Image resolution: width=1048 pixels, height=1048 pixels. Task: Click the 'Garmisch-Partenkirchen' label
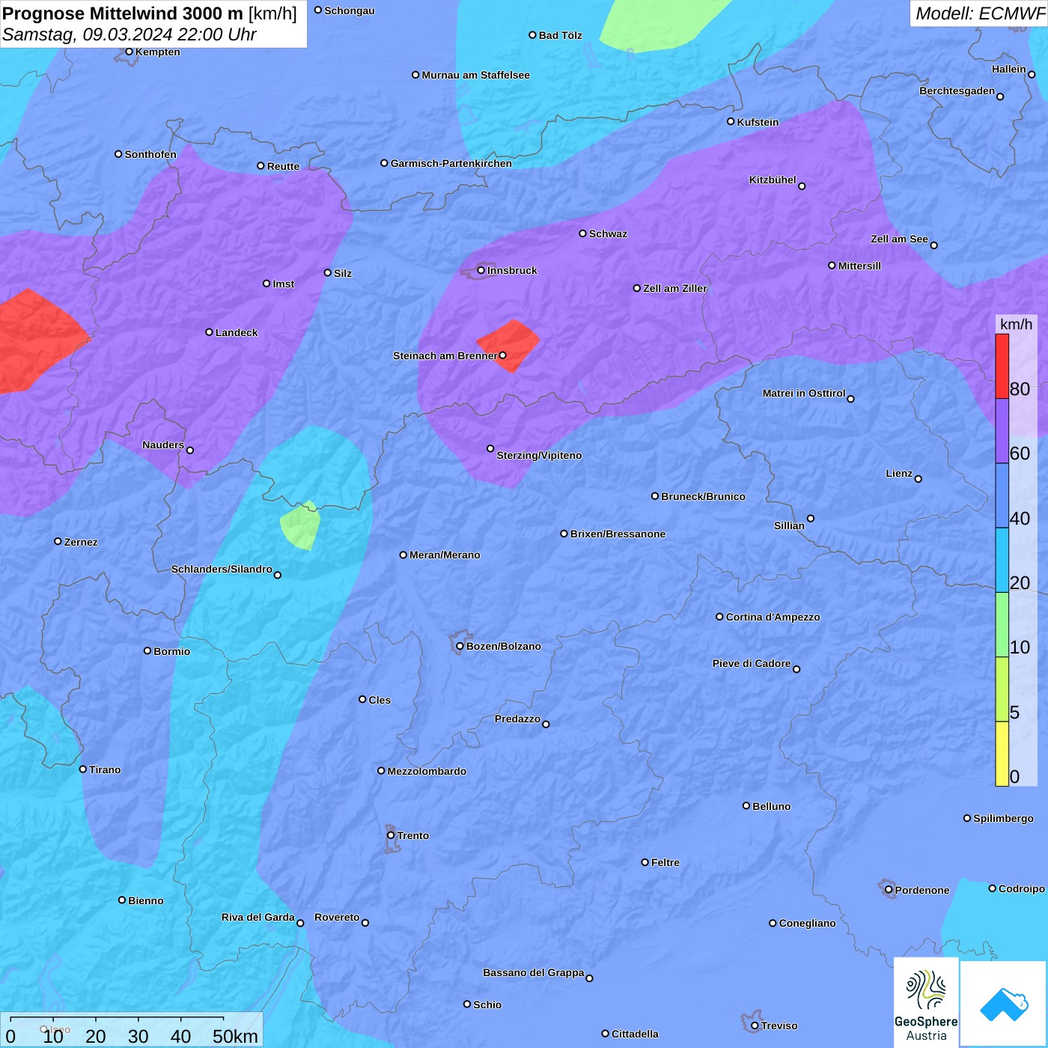point(451,163)
